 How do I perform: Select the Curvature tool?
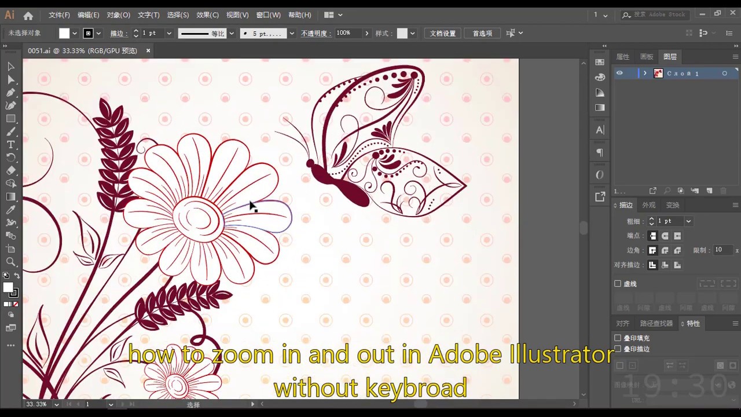tap(11, 105)
